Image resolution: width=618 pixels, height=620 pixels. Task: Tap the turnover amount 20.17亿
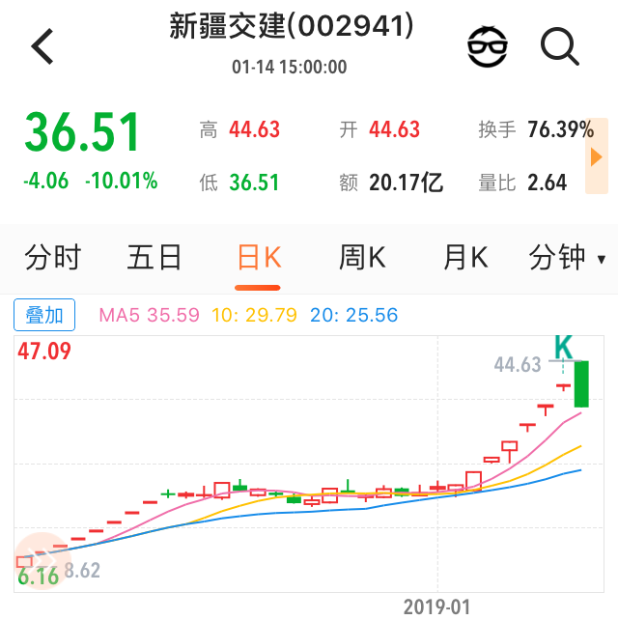407,183
